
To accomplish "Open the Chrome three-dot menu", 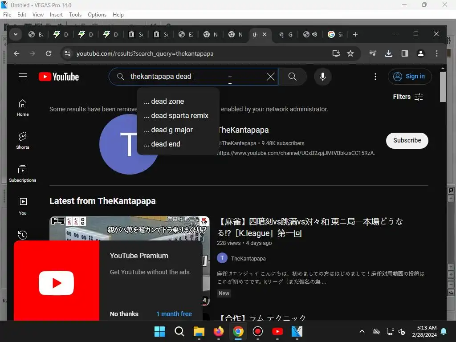I will 436,53.
